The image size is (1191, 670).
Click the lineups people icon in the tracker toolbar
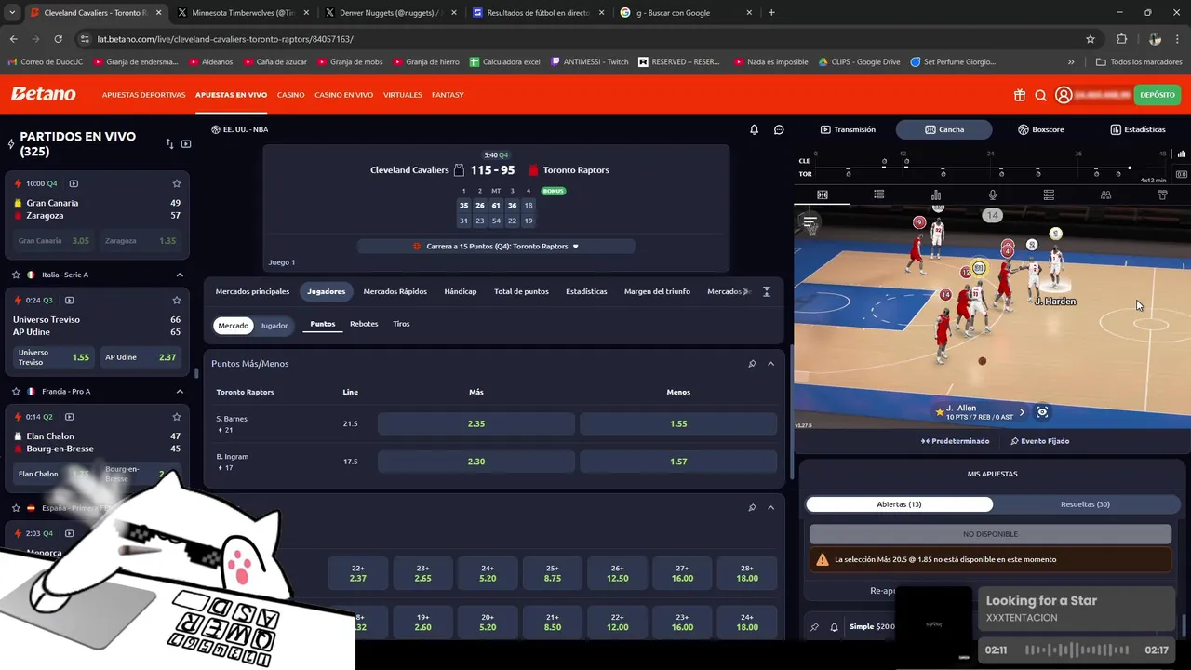point(1105,194)
